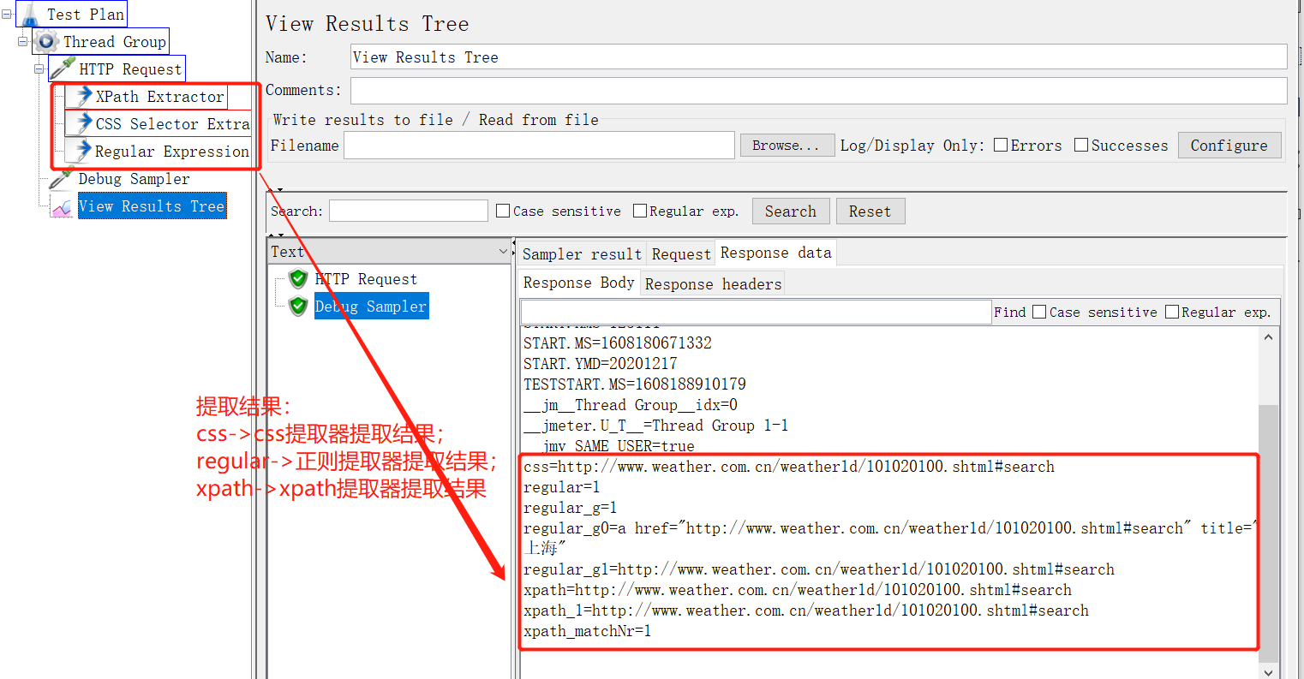This screenshot has height=679, width=1304.
Task: Enable the Successes log filter
Action: 1080,145
